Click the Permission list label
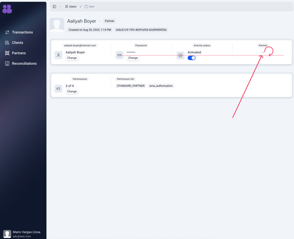 (x=125, y=79)
